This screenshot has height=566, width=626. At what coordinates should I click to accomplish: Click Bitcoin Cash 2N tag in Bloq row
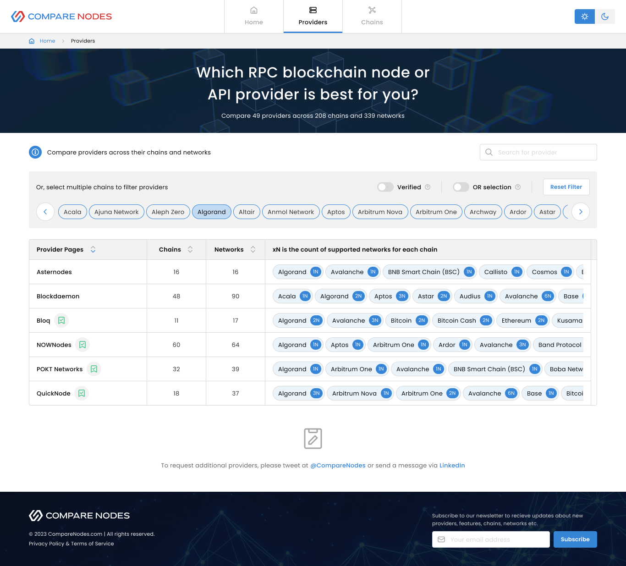[463, 320]
